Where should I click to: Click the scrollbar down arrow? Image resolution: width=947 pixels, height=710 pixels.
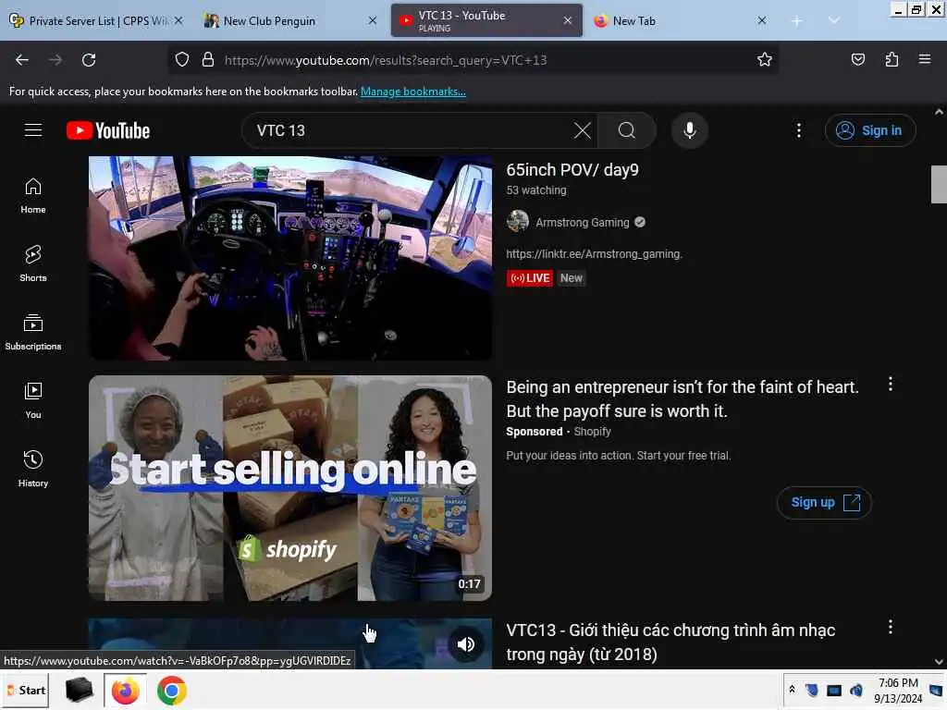pos(939,662)
